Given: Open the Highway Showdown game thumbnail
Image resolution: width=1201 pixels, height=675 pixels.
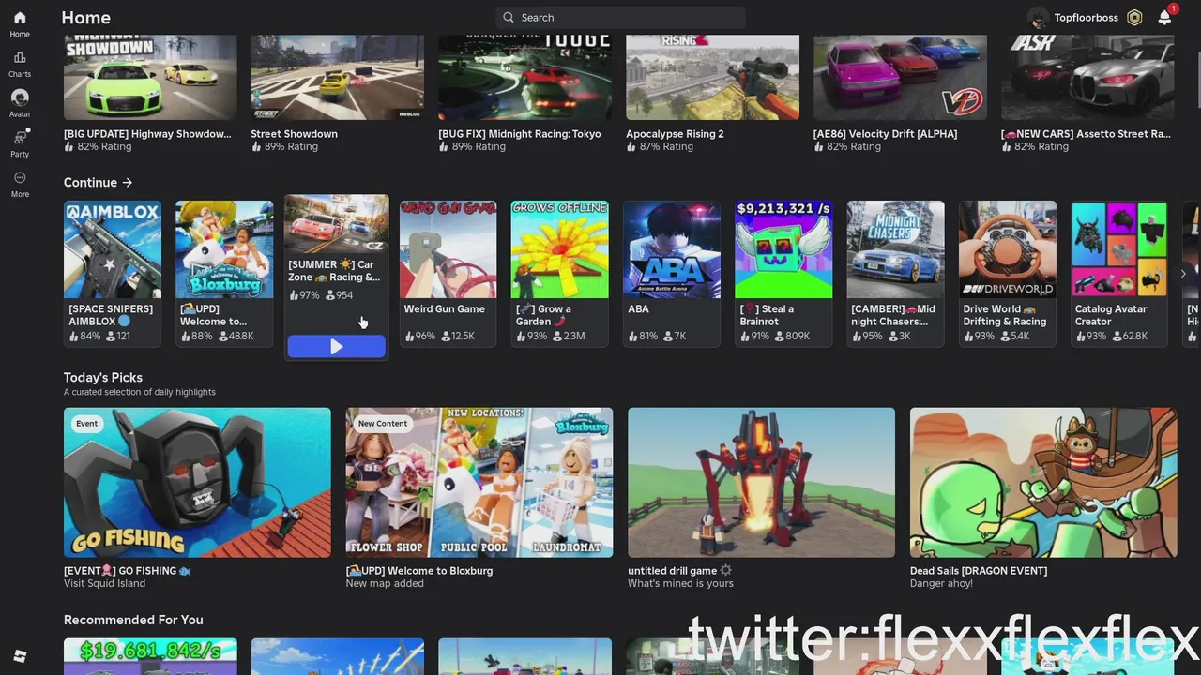Looking at the screenshot, I should [x=150, y=78].
